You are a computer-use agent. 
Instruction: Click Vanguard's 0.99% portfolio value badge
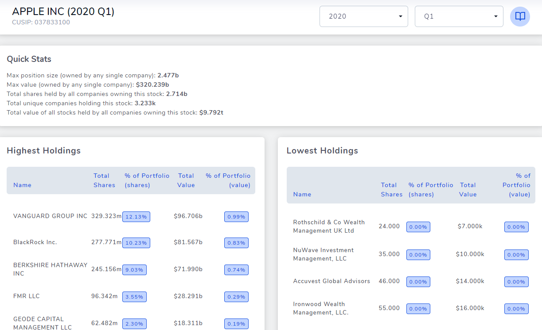(236, 217)
